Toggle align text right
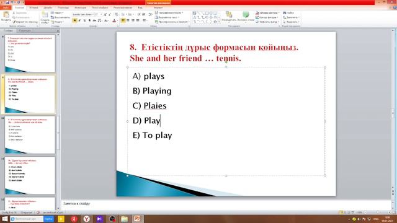This screenshot has width=397, height=223. coord(133,20)
